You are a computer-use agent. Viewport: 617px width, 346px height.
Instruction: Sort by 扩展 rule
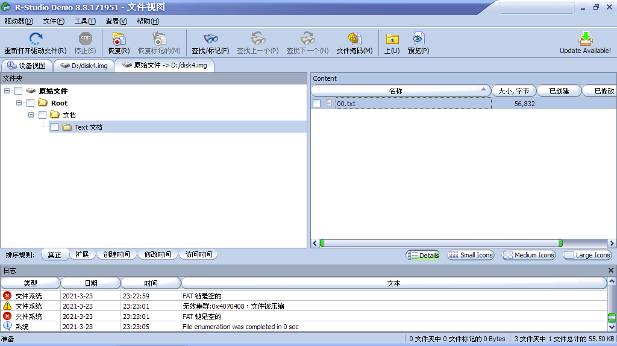(82, 255)
